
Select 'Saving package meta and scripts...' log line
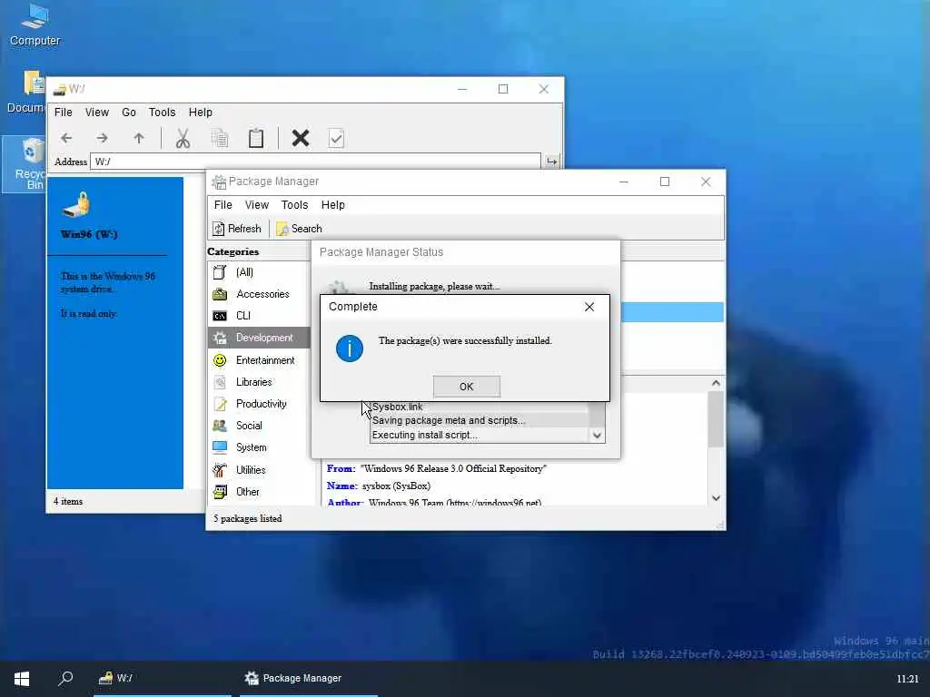click(480, 421)
